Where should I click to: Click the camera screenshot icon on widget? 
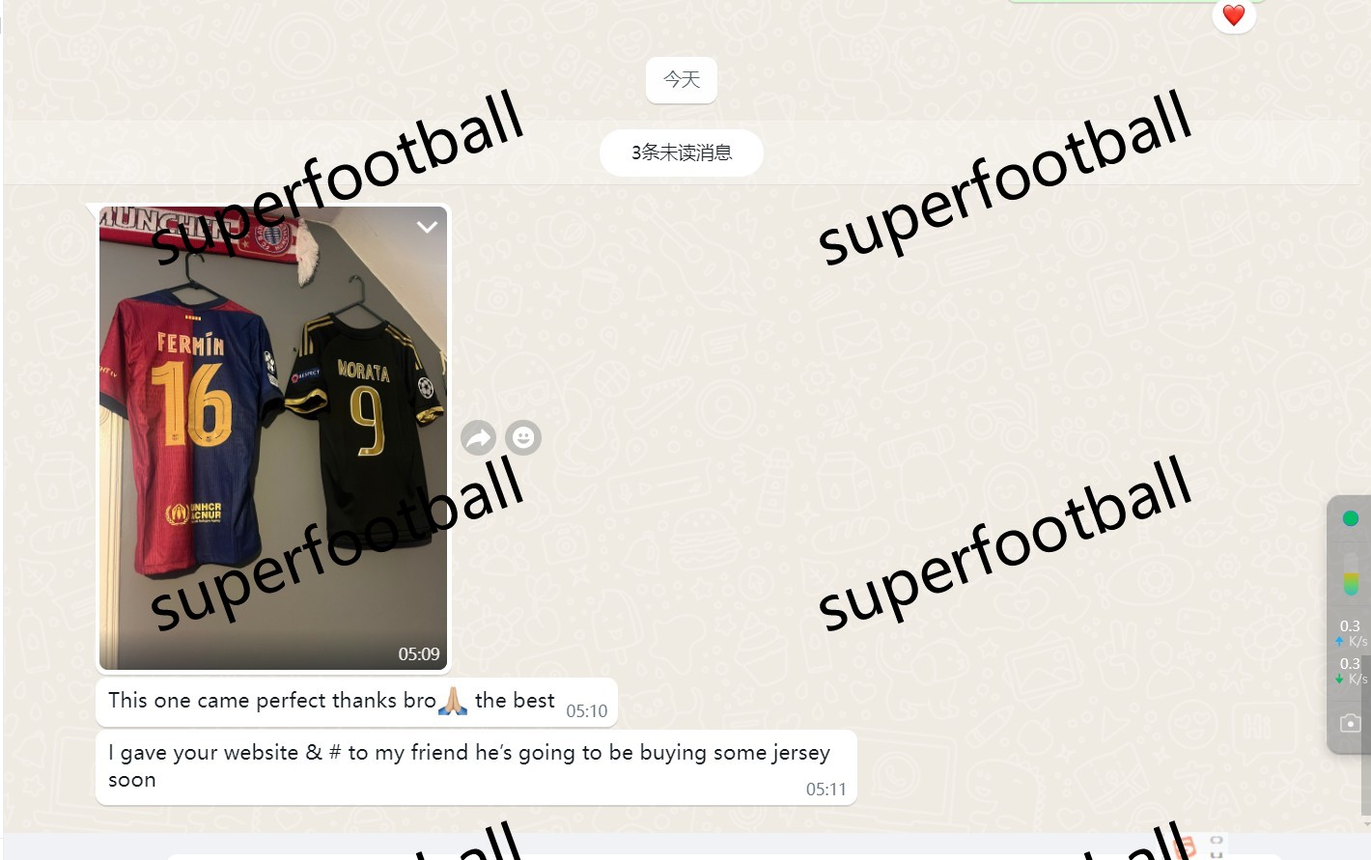[1351, 723]
